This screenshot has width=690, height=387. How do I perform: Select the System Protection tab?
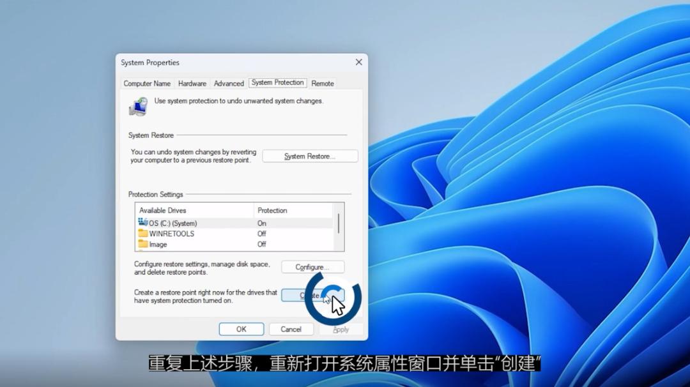pos(277,82)
